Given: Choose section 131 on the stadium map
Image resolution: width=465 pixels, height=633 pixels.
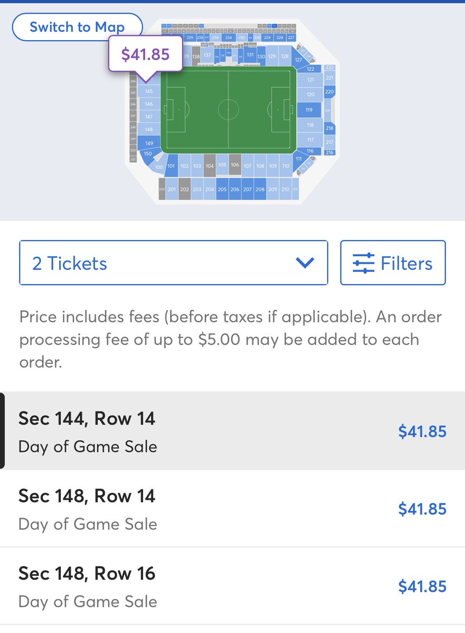Looking at the screenshot, I should pos(250,55).
